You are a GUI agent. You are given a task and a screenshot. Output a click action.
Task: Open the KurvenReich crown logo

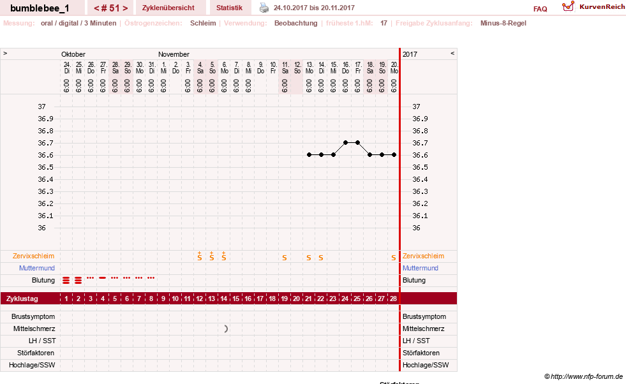pyautogui.click(x=568, y=6)
